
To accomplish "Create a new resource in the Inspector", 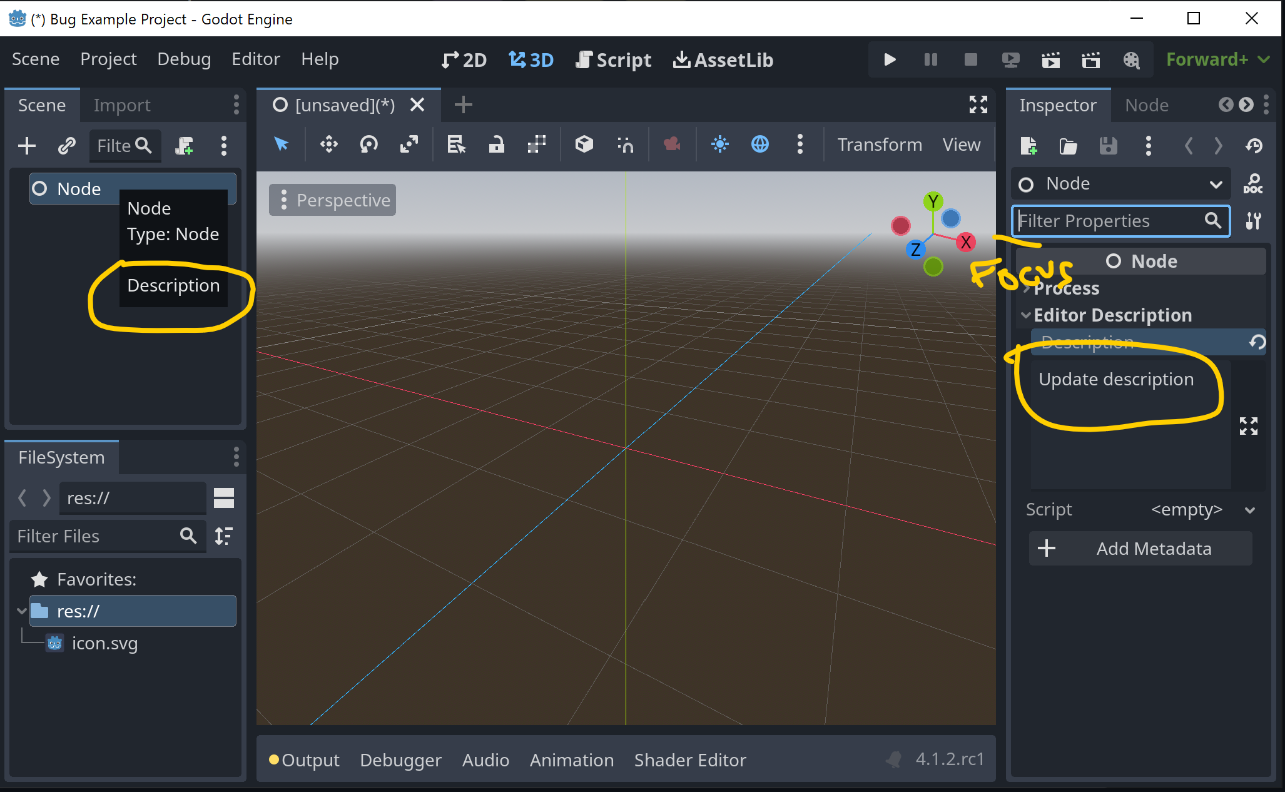I will click(x=1029, y=146).
